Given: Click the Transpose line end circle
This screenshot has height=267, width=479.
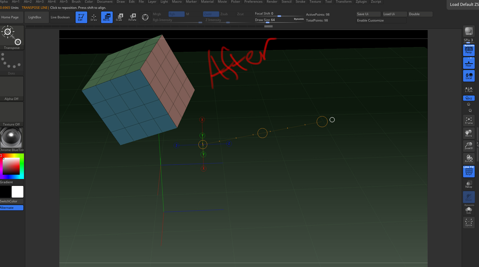Looking at the screenshot, I should click(x=322, y=122).
